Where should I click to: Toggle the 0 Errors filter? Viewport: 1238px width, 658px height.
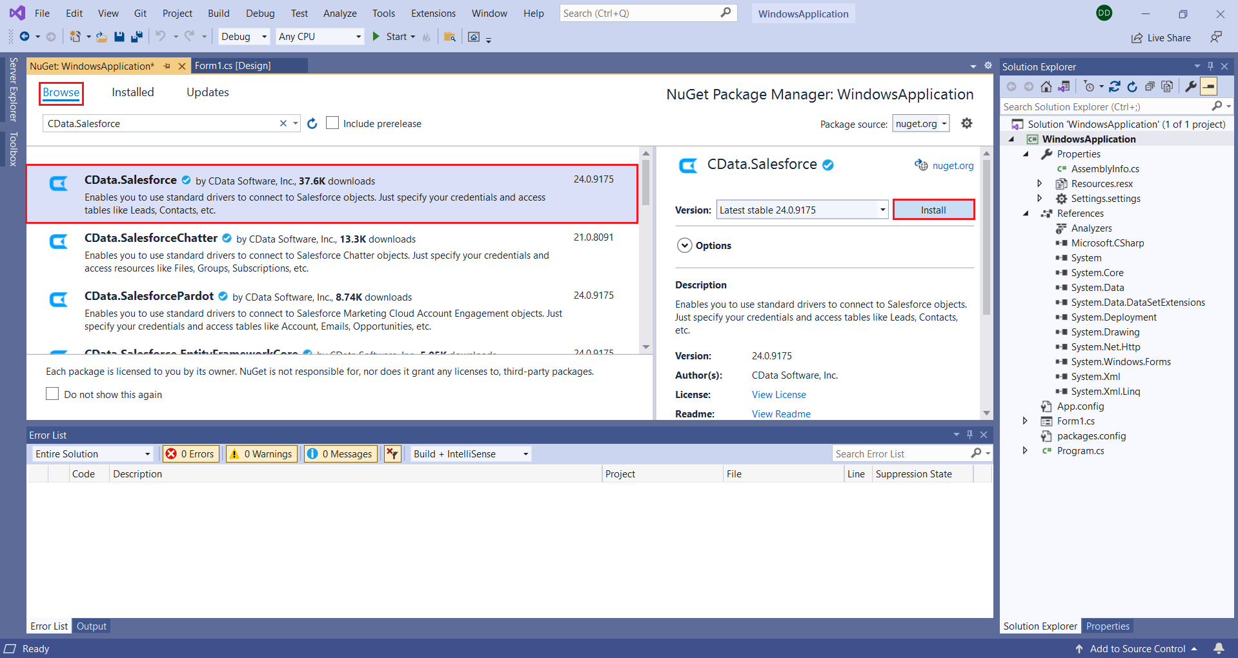(x=191, y=454)
